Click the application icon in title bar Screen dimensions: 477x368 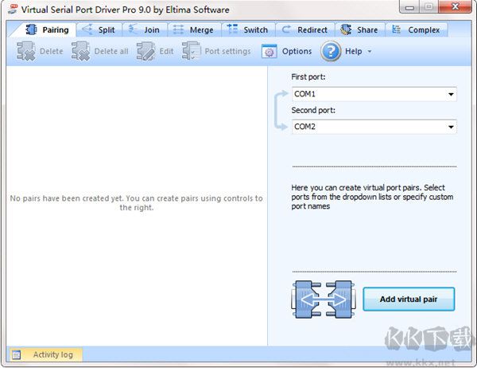(x=13, y=9)
